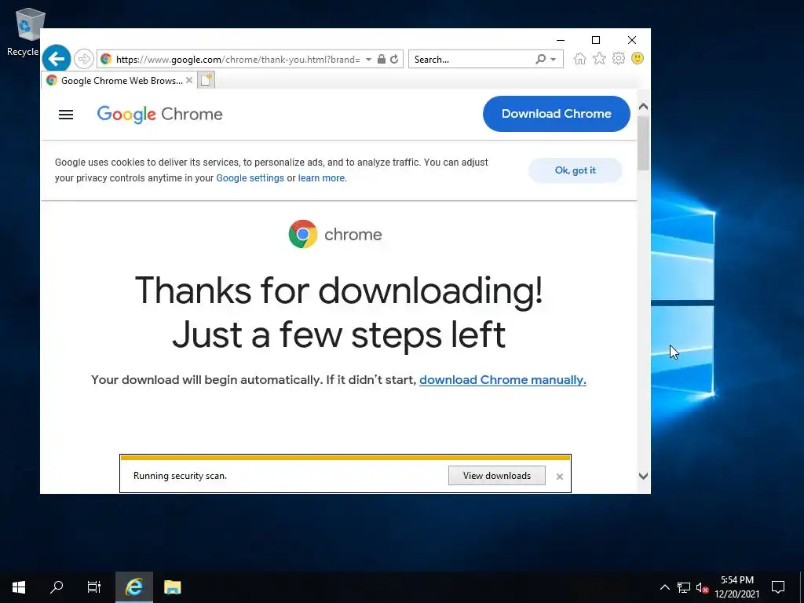Refresh the page with the reload icon
804x603 pixels.
tap(394, 59)
